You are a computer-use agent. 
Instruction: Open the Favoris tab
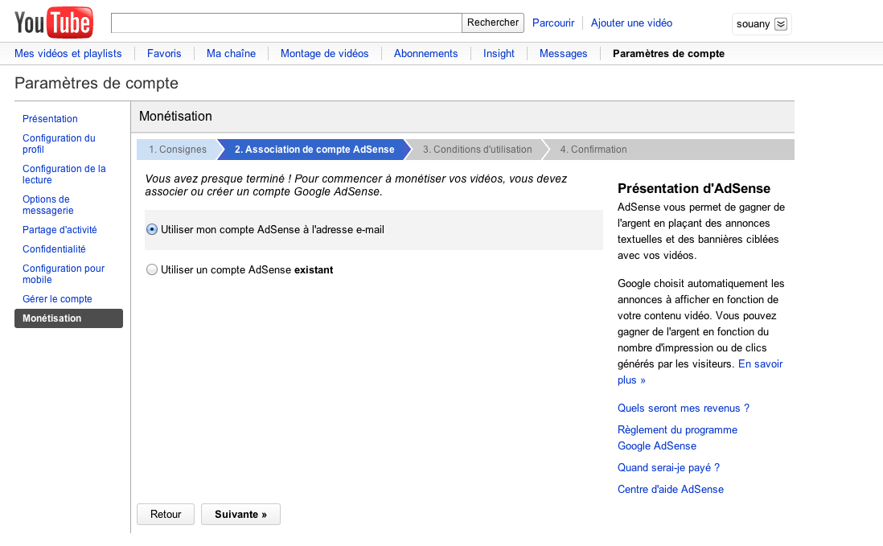[164, 53]
